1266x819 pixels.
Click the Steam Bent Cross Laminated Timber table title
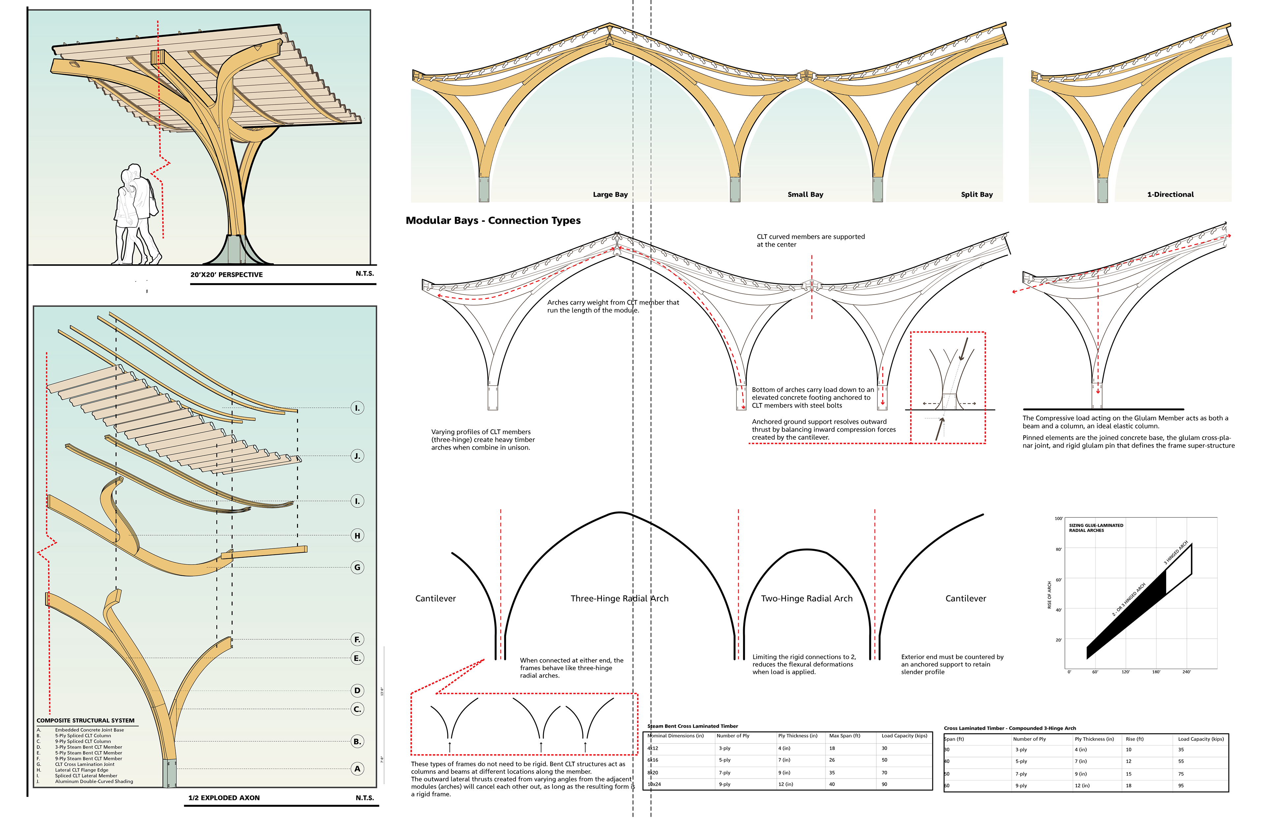(692, 726)
